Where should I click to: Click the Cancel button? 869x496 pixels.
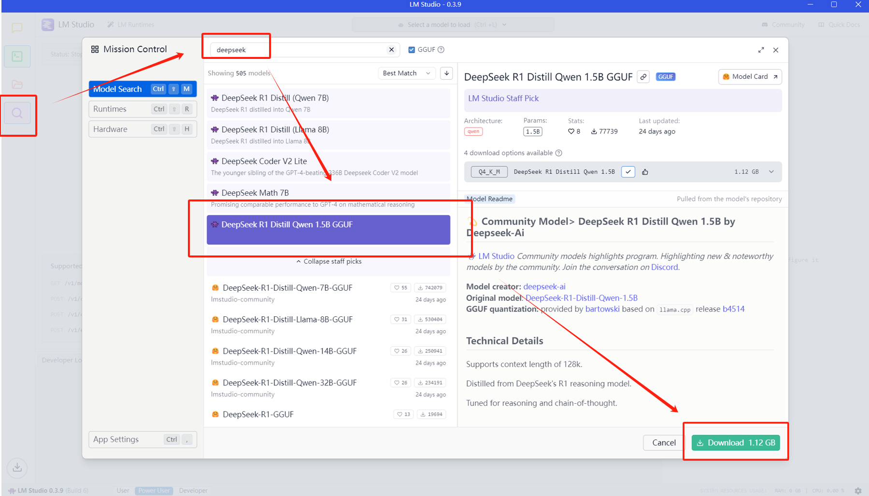pyautogui.click(x=664, y=443)
